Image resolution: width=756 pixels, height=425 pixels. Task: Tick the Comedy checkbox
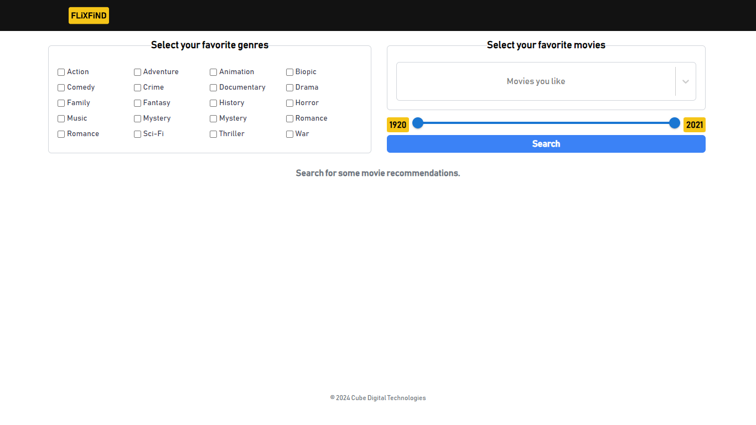click(x=61, y=88)
